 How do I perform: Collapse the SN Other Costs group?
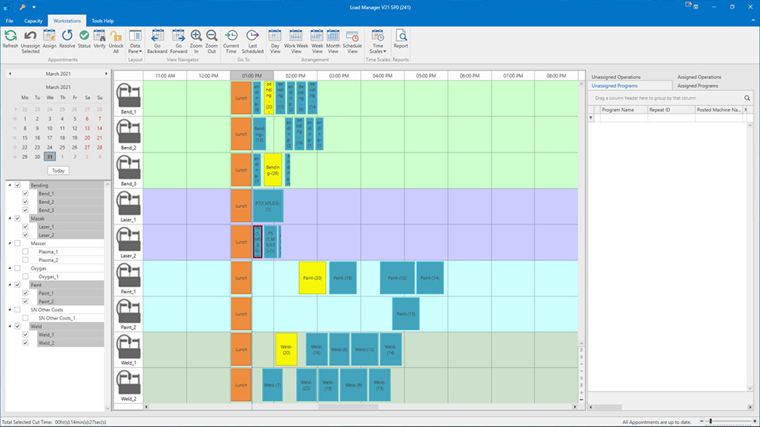(9, 310)
